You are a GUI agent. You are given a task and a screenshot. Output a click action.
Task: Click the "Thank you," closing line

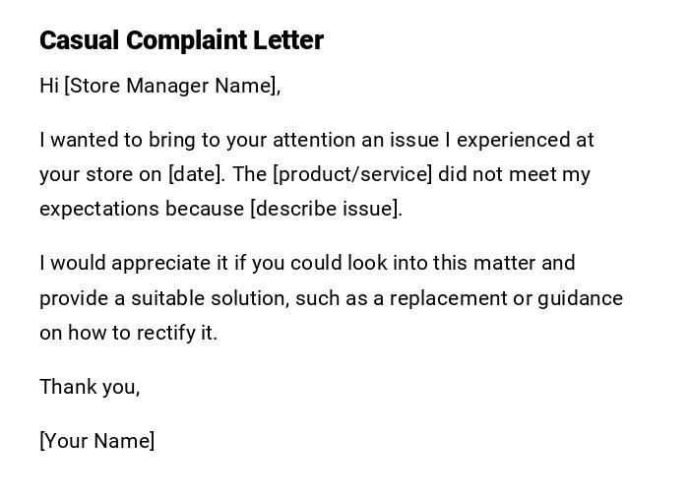(x=90, y=387)
